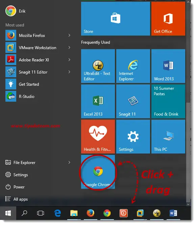This screenshot has height=225, width=196.
Task: Open taskbar Search magnifier
Action: (x=24, y=213)
